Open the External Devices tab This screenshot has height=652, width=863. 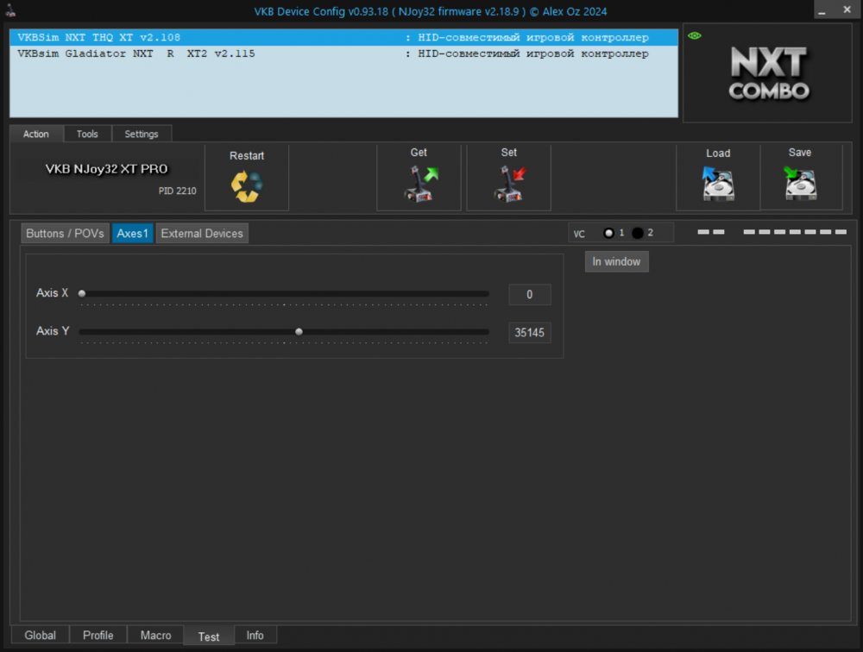[202, 234]
